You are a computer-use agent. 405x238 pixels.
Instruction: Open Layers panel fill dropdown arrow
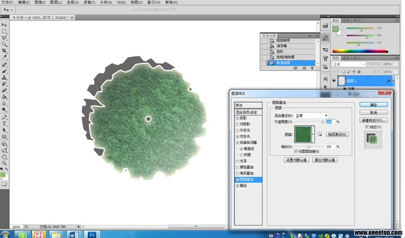pos(396,72)
